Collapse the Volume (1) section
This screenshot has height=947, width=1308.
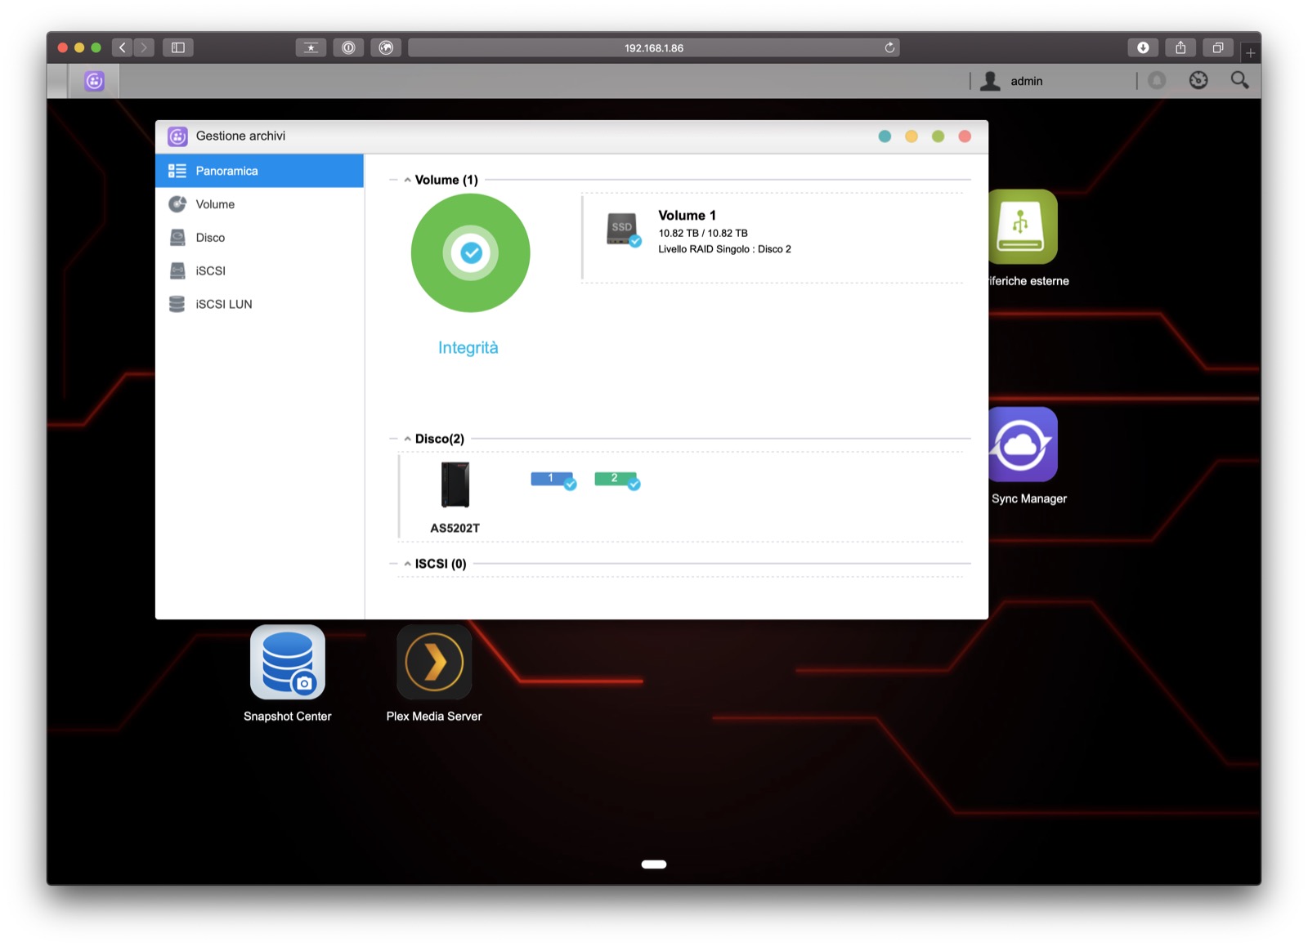click(407, 180)
